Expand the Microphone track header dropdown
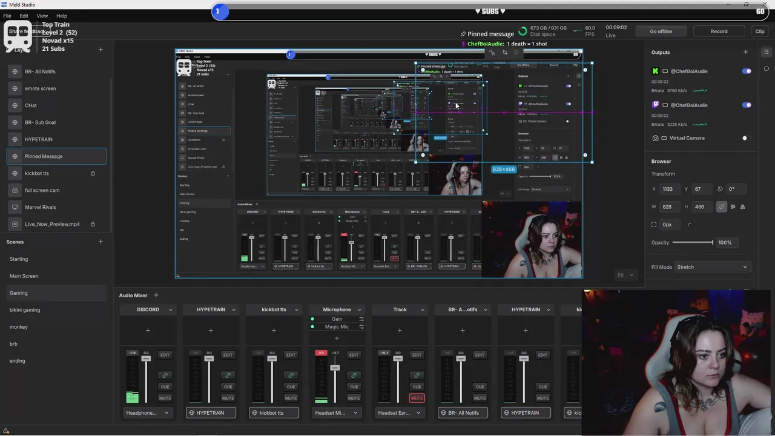775x436 pixels. click(359, 310)
